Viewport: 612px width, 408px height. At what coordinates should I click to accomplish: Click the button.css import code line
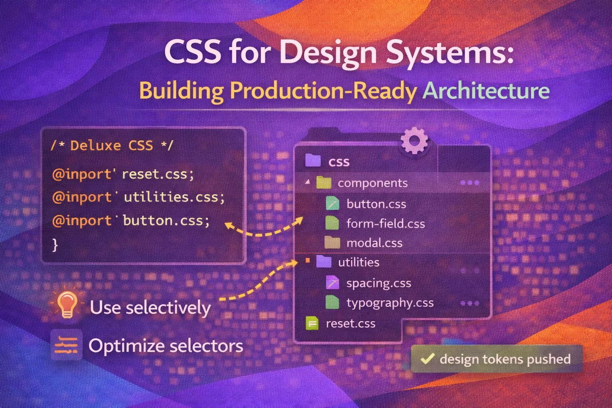coord(131,220)
